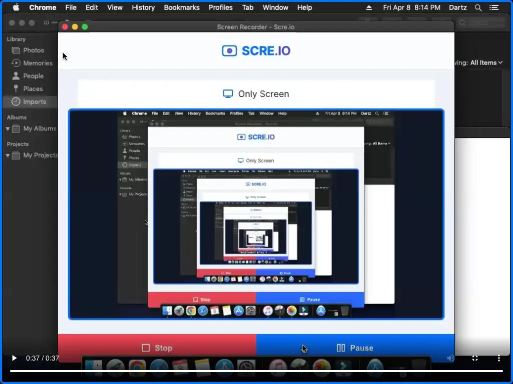Select My Albums folder in sidebar
The height and width of the screenshot is (384, 513).
(x=34, y=128)
